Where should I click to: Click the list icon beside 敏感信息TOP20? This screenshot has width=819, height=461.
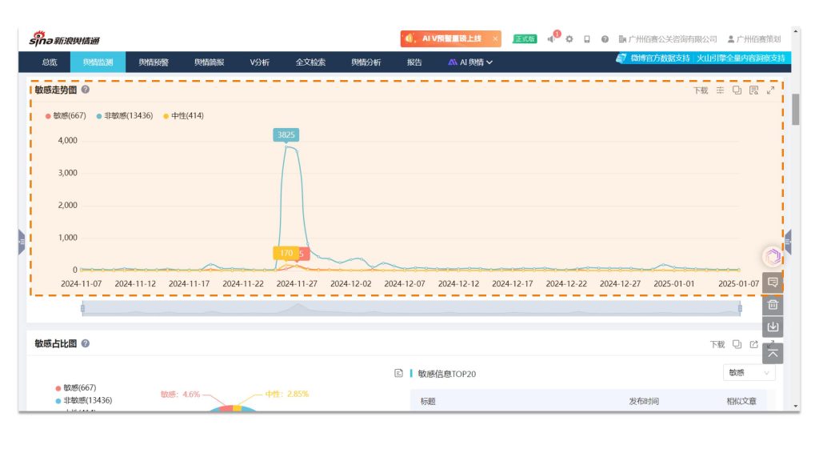[x=398, y=373]
